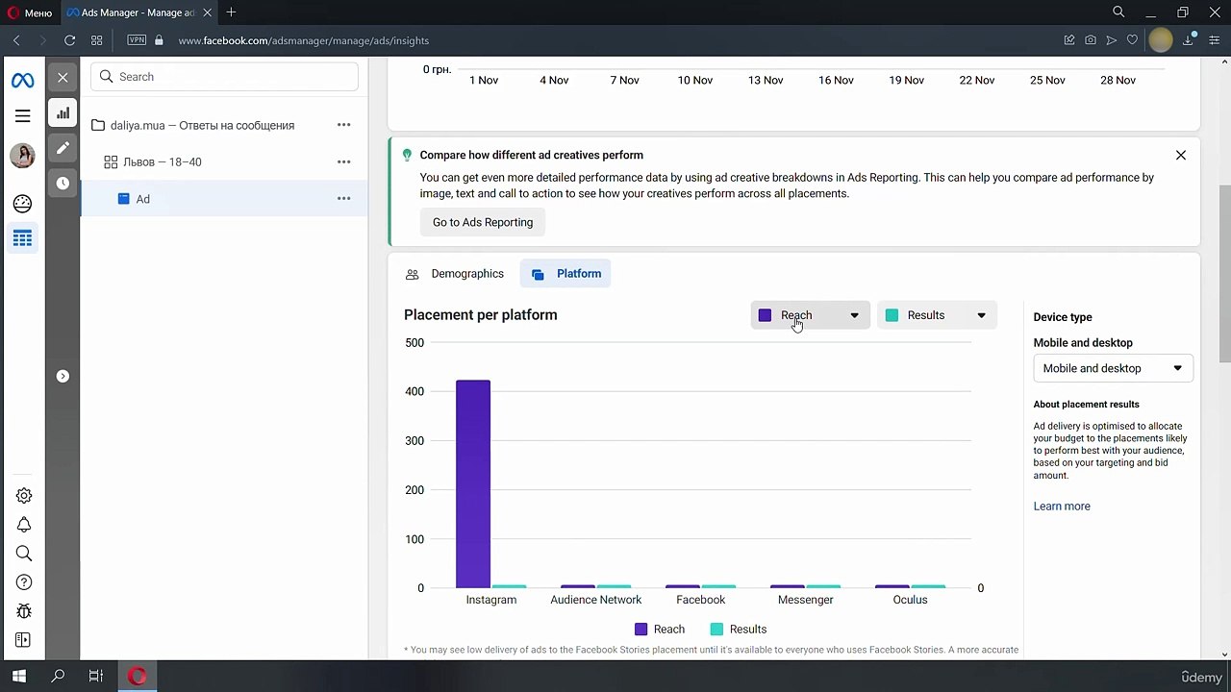Click the teal Results legend swatch below the chart
1231x692 pixels.
point(716,630)
